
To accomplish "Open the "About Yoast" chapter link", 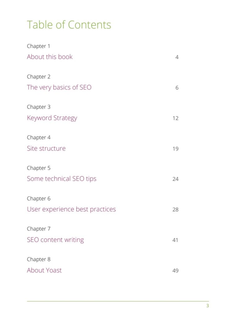I will tap(44, 270).
